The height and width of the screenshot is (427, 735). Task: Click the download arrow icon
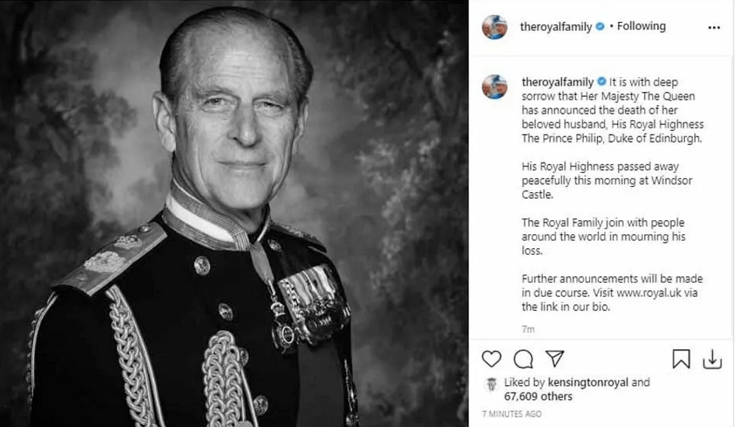click(712, 359)
